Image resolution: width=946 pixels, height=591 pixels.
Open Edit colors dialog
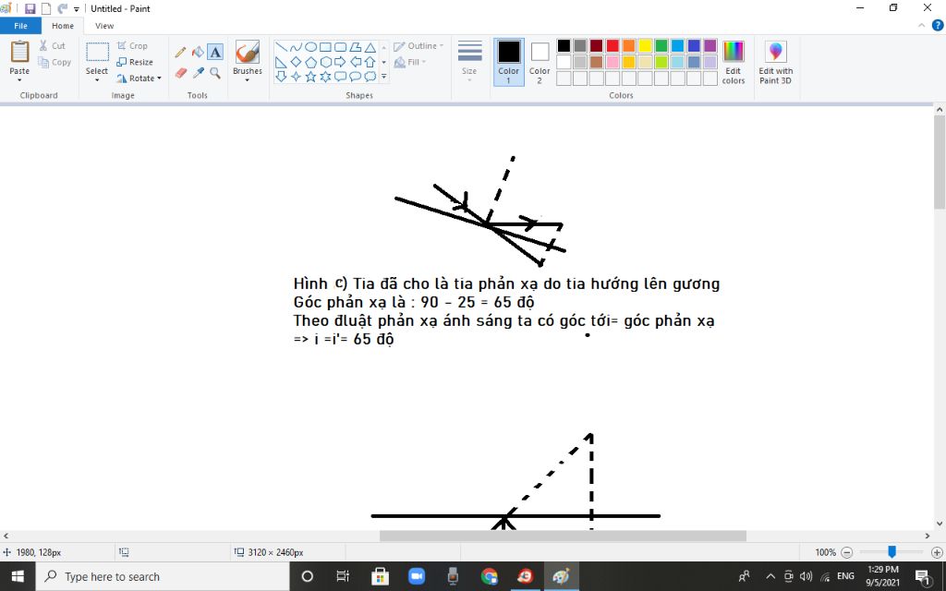733,63
